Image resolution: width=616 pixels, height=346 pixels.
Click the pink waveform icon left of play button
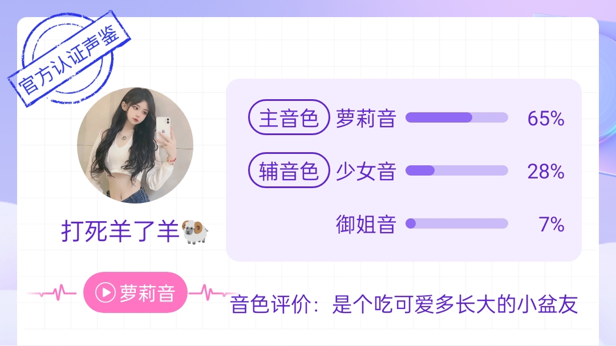click(x=52, y=292)
